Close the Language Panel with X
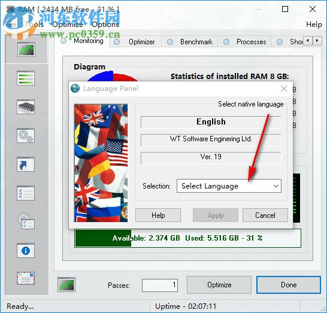Image resolution: width=327 pixels, height=313 pixels. (x=284, y=89)
